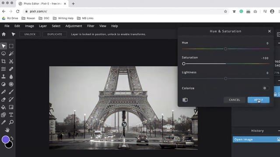Open the RU Drive bookmark
This screenshot has height=157, width=280.
tap(10, 18)
